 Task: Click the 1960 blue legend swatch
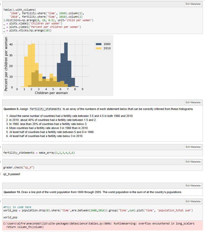coord(98,44)
